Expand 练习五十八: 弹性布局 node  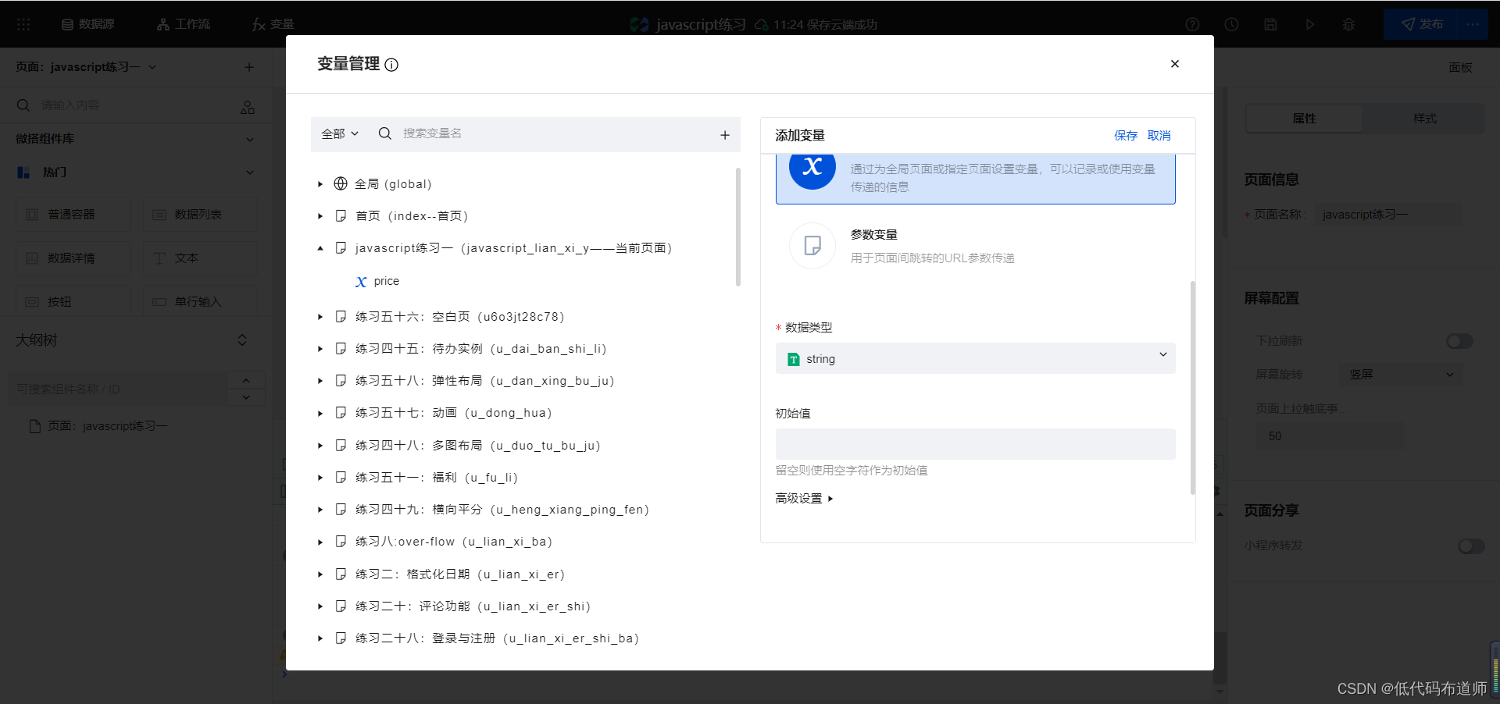tap(320, 381)
